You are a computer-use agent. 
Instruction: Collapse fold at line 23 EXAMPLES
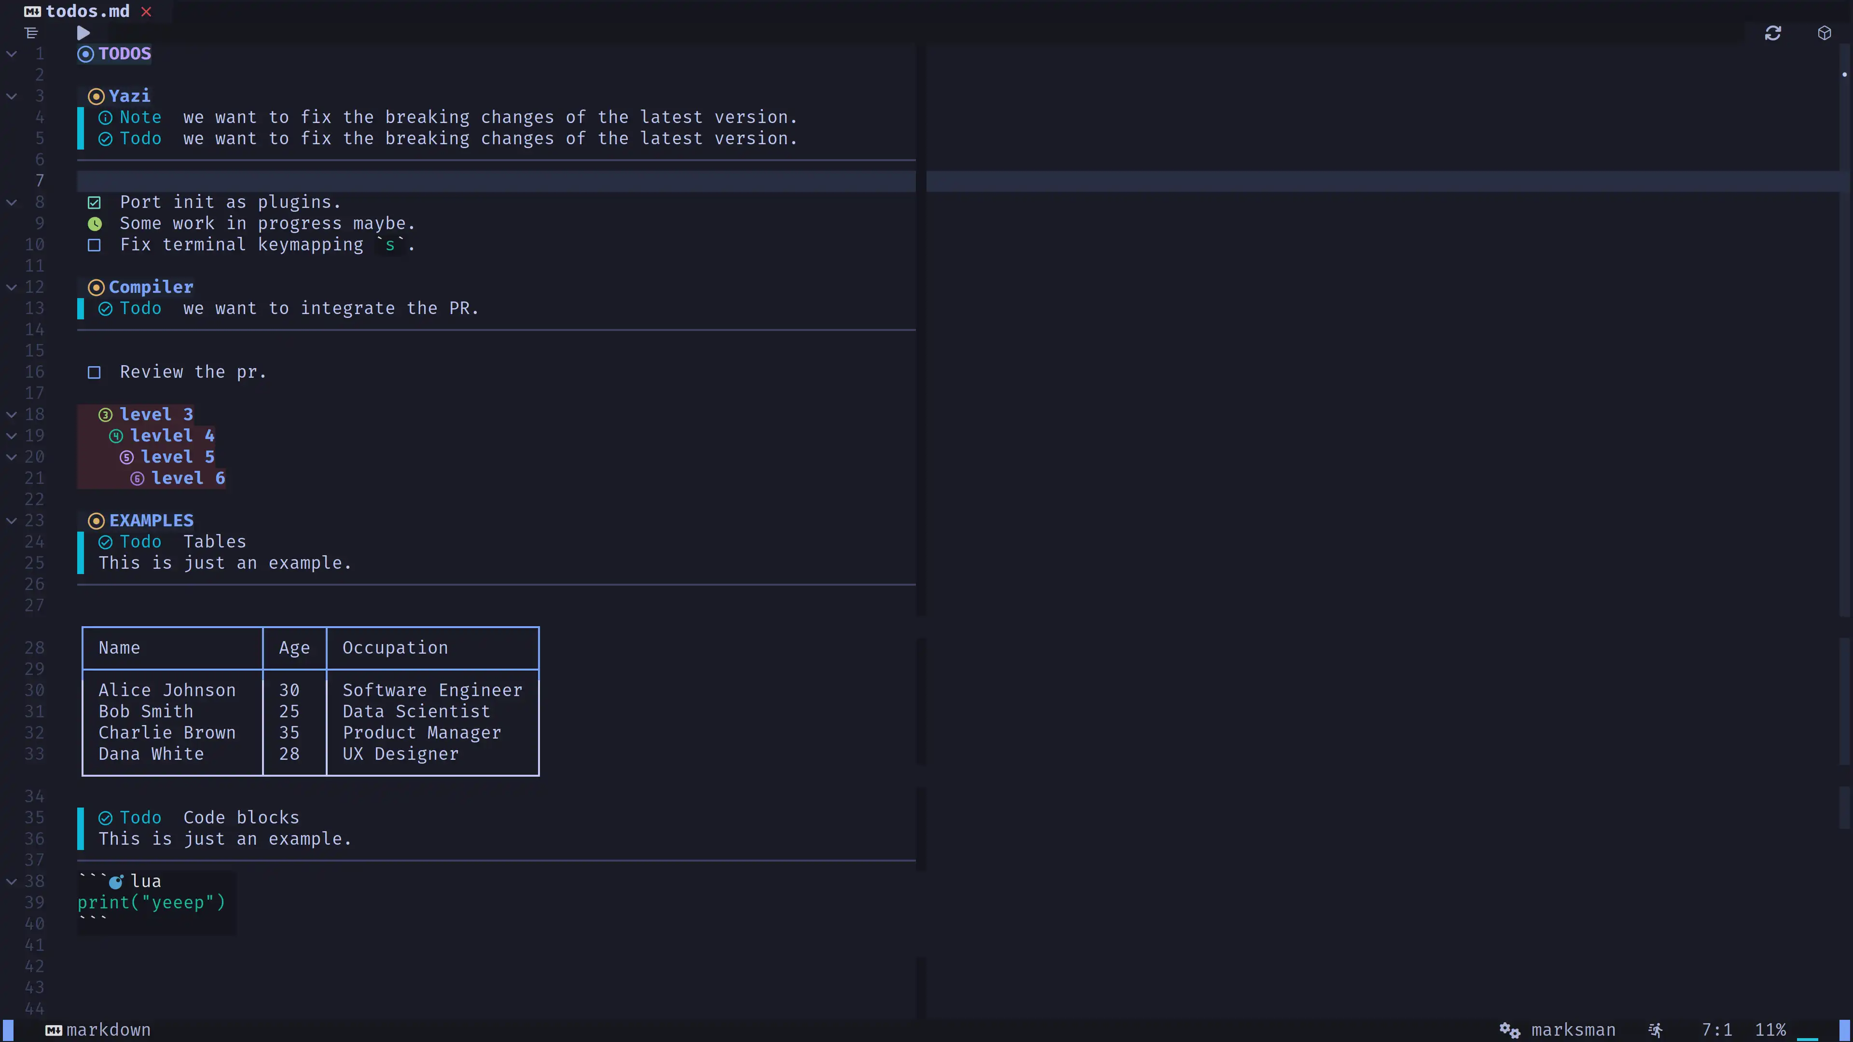(12, 521)
